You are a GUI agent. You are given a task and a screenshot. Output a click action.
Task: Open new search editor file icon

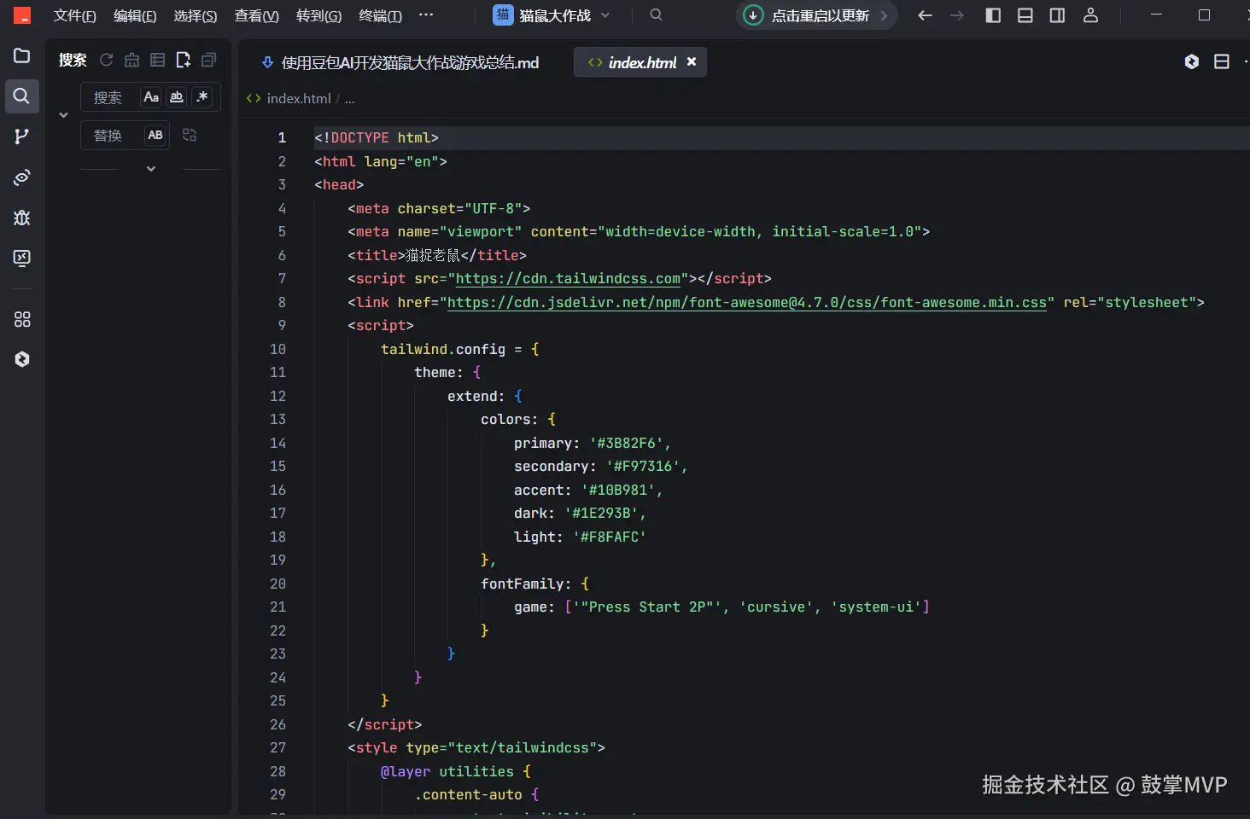pyautogui.click(x=183, y=60)
